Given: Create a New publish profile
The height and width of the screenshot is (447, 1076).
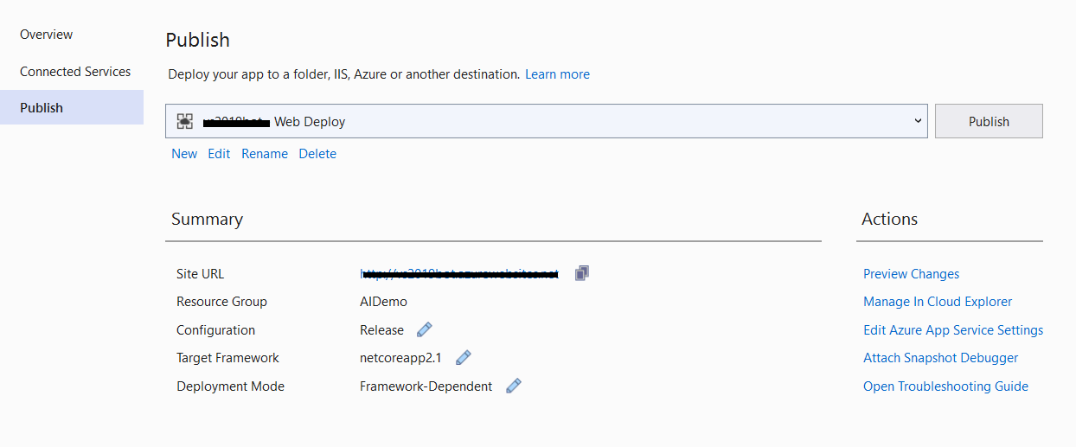Looking at the screenshot, I should tap(184, 154).
